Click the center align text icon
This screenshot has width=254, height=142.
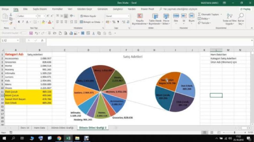click(62, 22)
